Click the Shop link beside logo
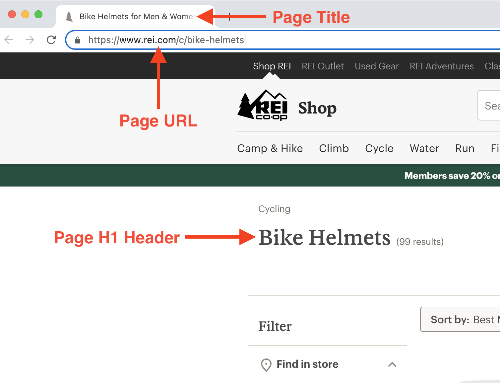Viewport: 500px width, 383px height. click(317, 108)
